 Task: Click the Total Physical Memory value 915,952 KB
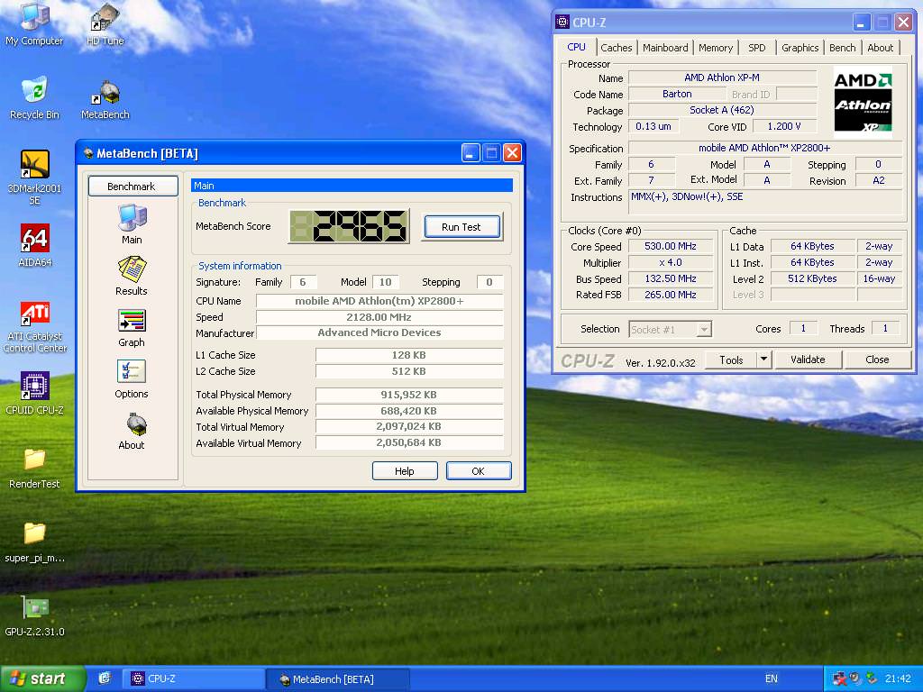409,395
